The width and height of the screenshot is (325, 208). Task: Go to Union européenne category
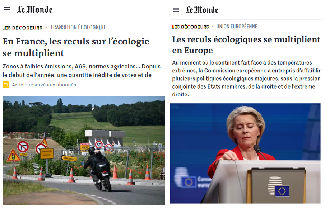coord(237,27)
